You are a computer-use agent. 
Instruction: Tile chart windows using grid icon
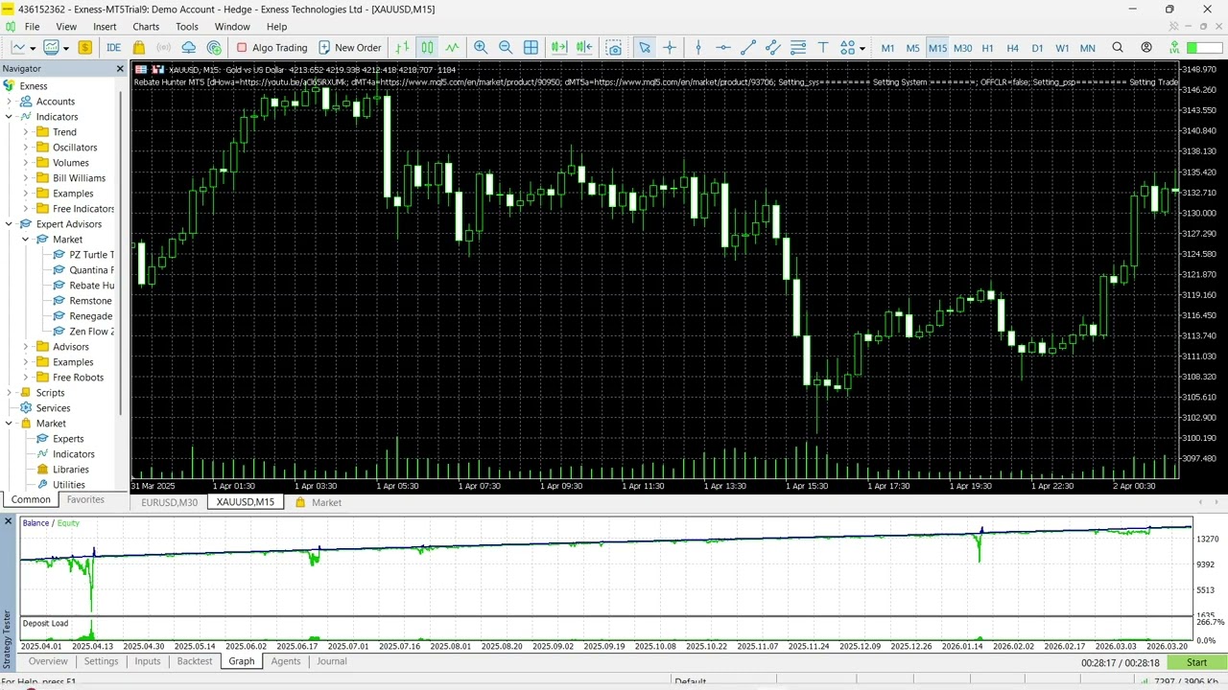point(531,47)
